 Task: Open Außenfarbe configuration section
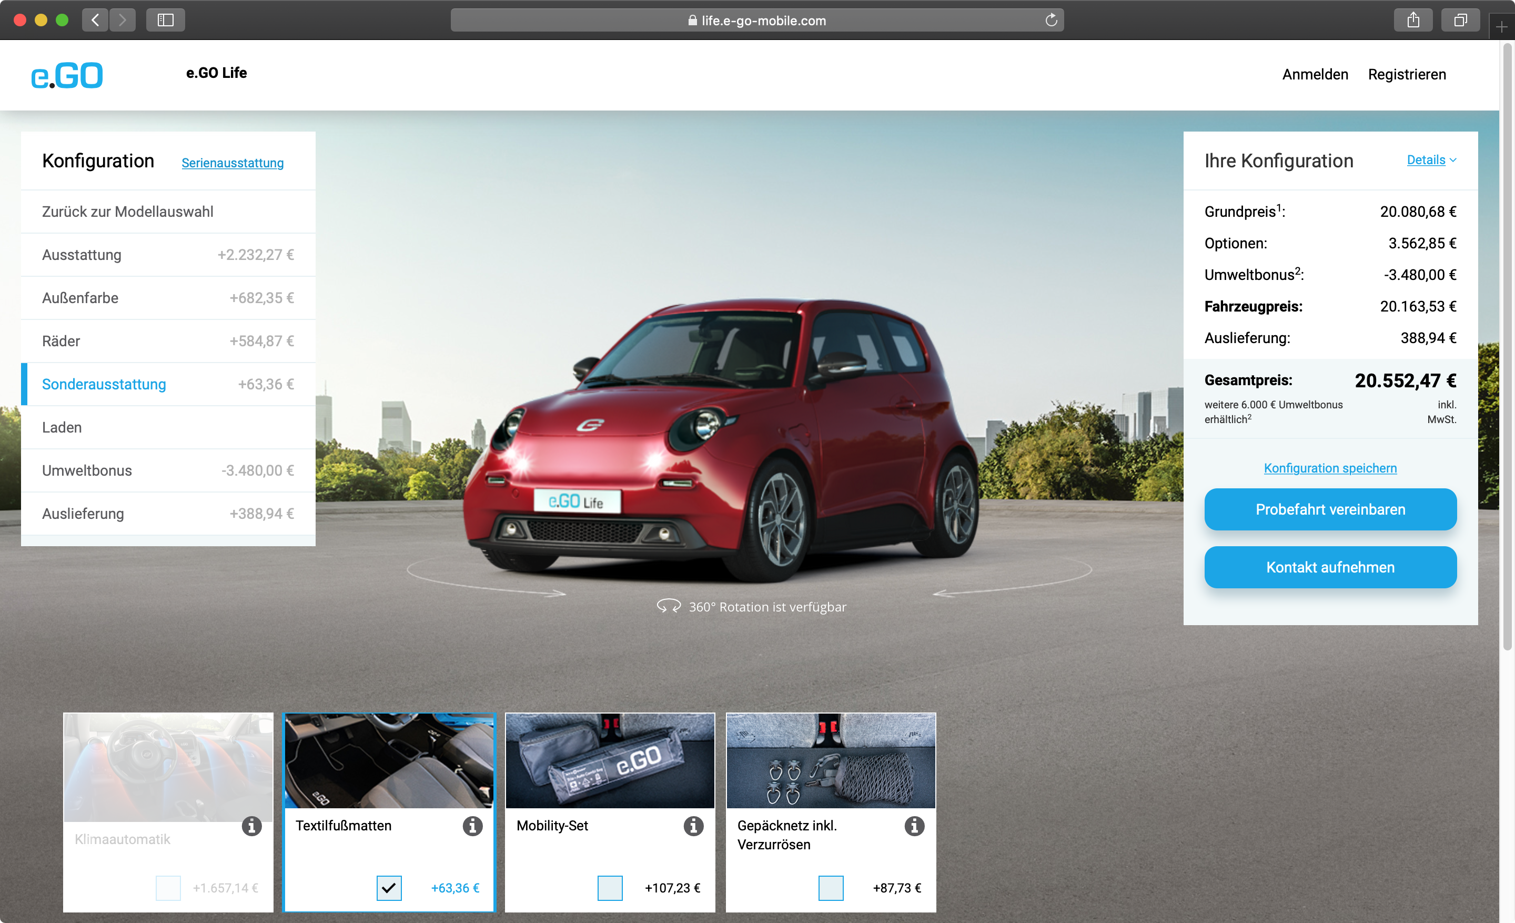tap(168, 298)
